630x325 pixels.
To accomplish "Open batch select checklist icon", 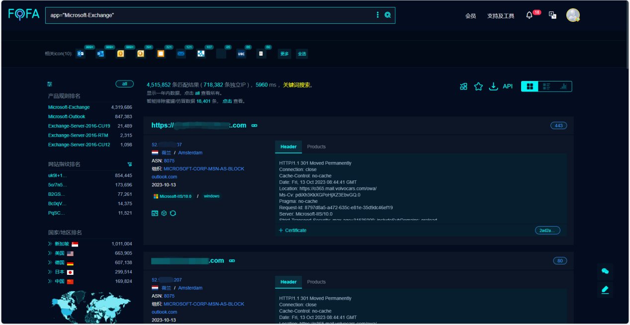I will (x=463, y=86).
